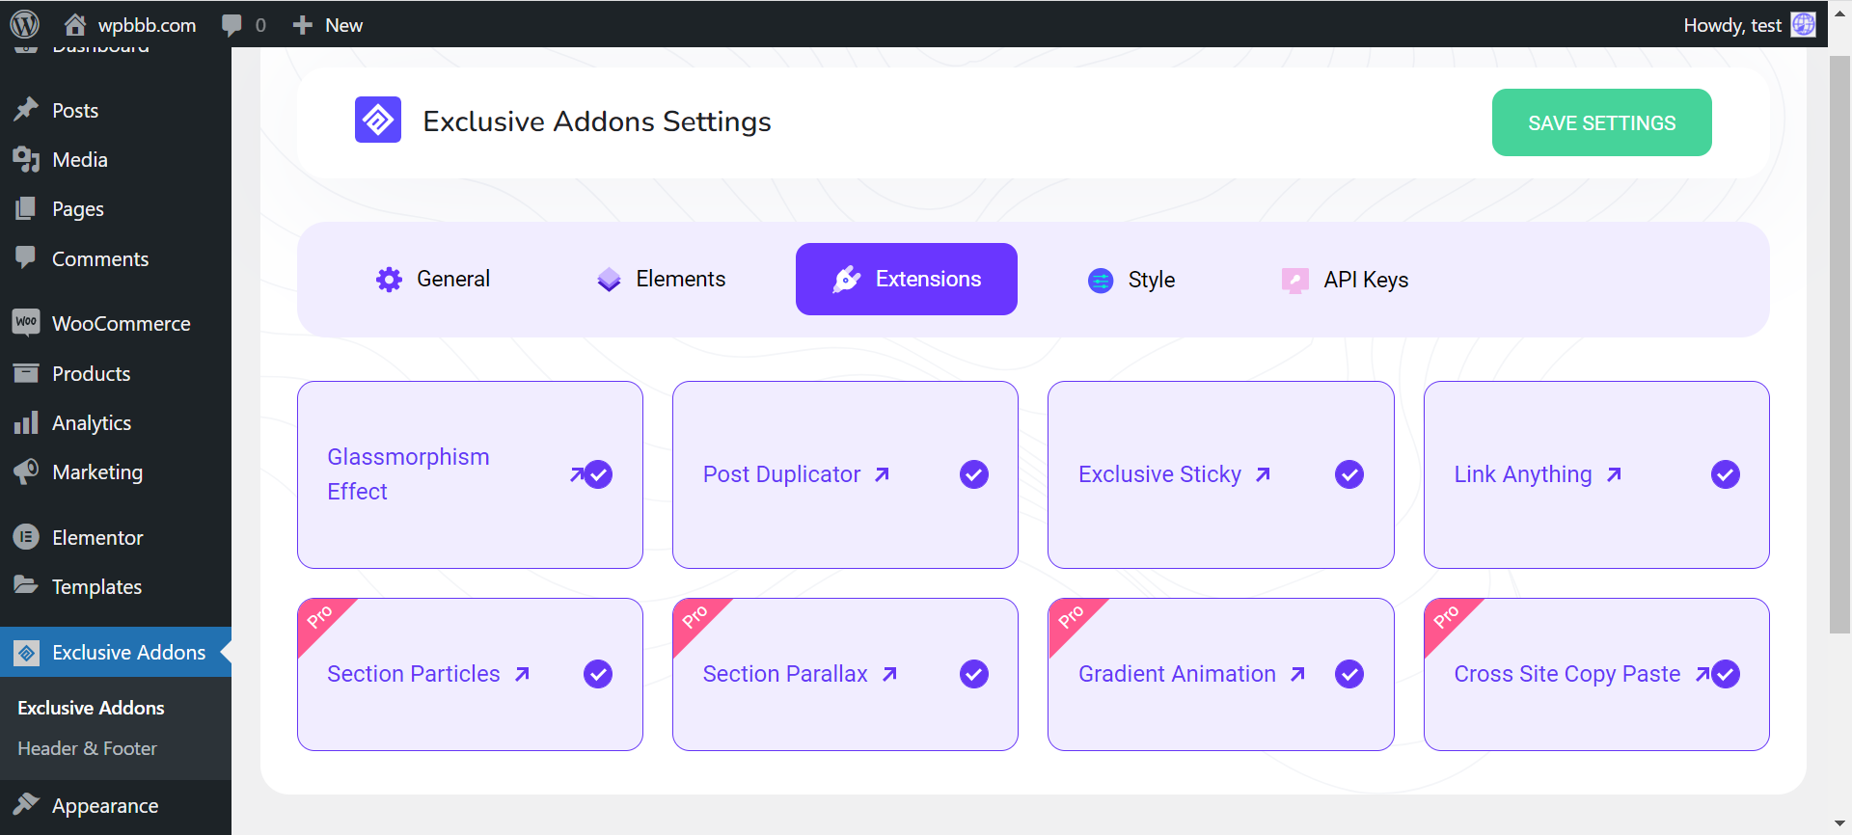Click the Media icon in sidebar

[26, 159]
